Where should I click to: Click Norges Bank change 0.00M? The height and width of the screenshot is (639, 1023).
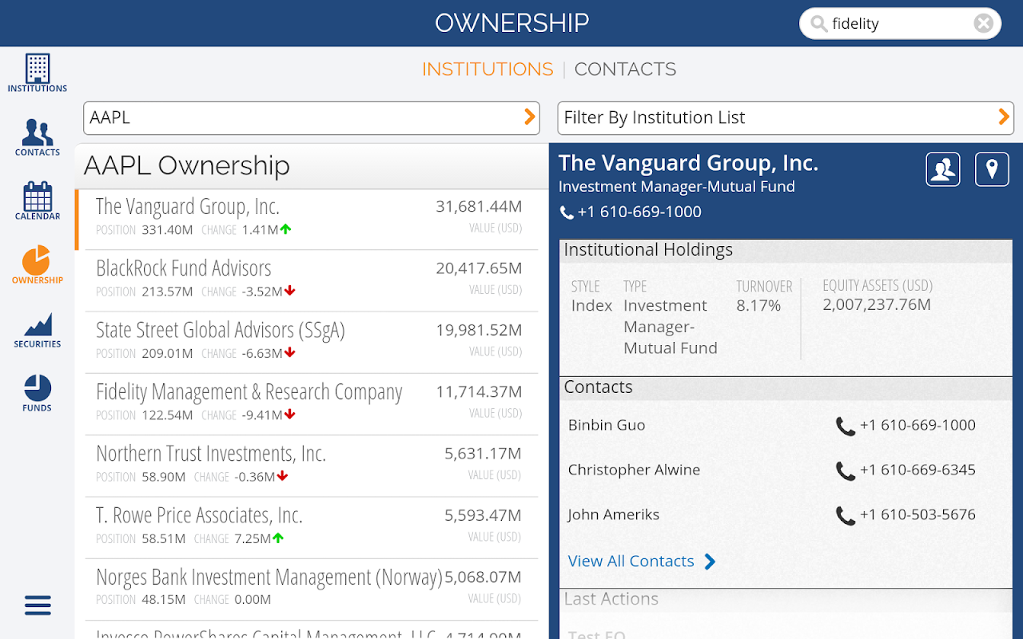click(253, 600)
